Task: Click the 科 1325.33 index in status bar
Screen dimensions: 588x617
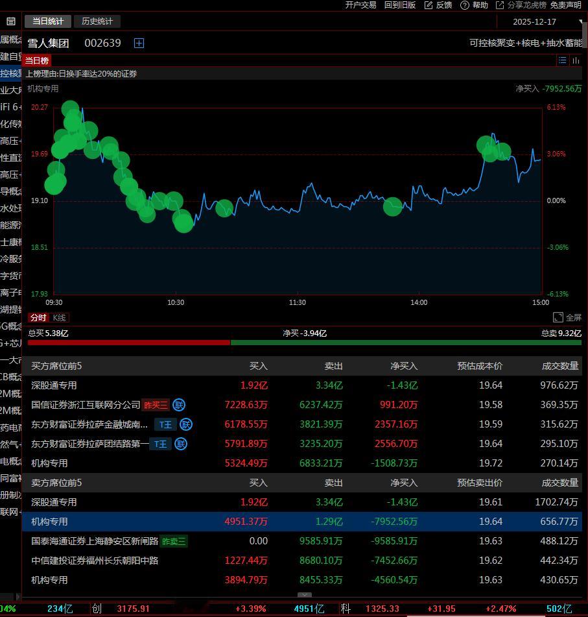Action: pyautogui.click(x=370, y=609)
